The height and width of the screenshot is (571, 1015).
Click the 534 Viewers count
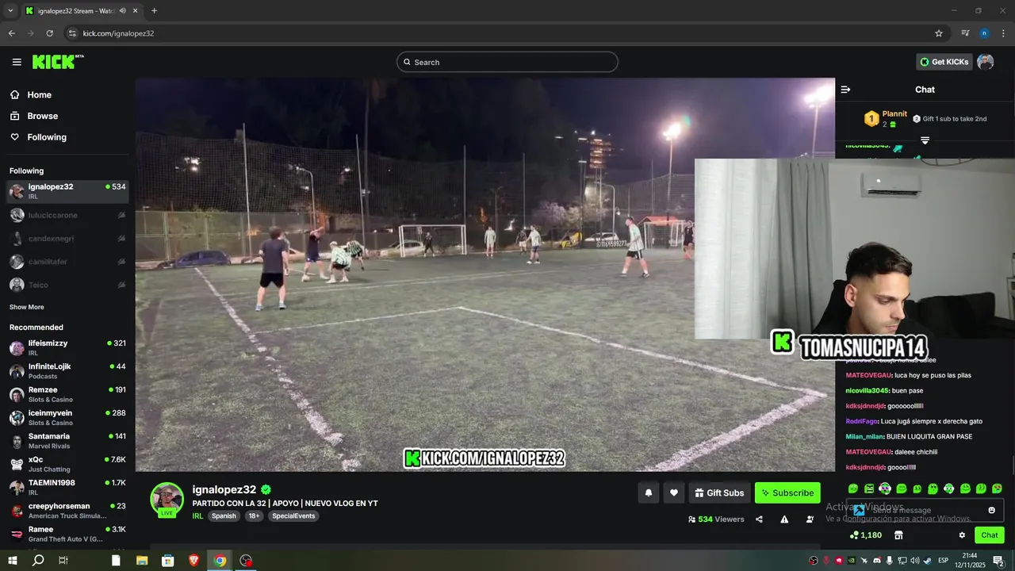(x=716, y=519)
